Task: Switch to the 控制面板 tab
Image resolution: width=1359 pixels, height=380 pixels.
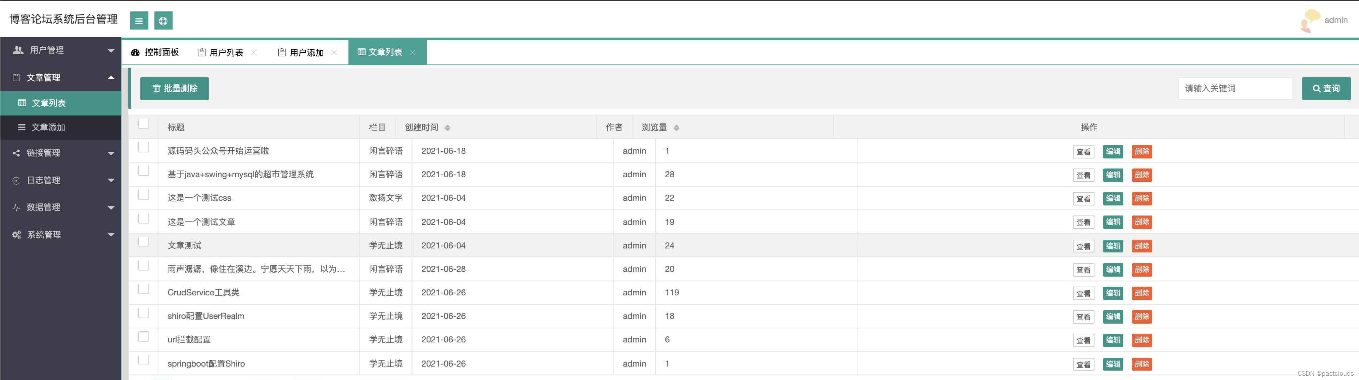Action: coord(161,52)
